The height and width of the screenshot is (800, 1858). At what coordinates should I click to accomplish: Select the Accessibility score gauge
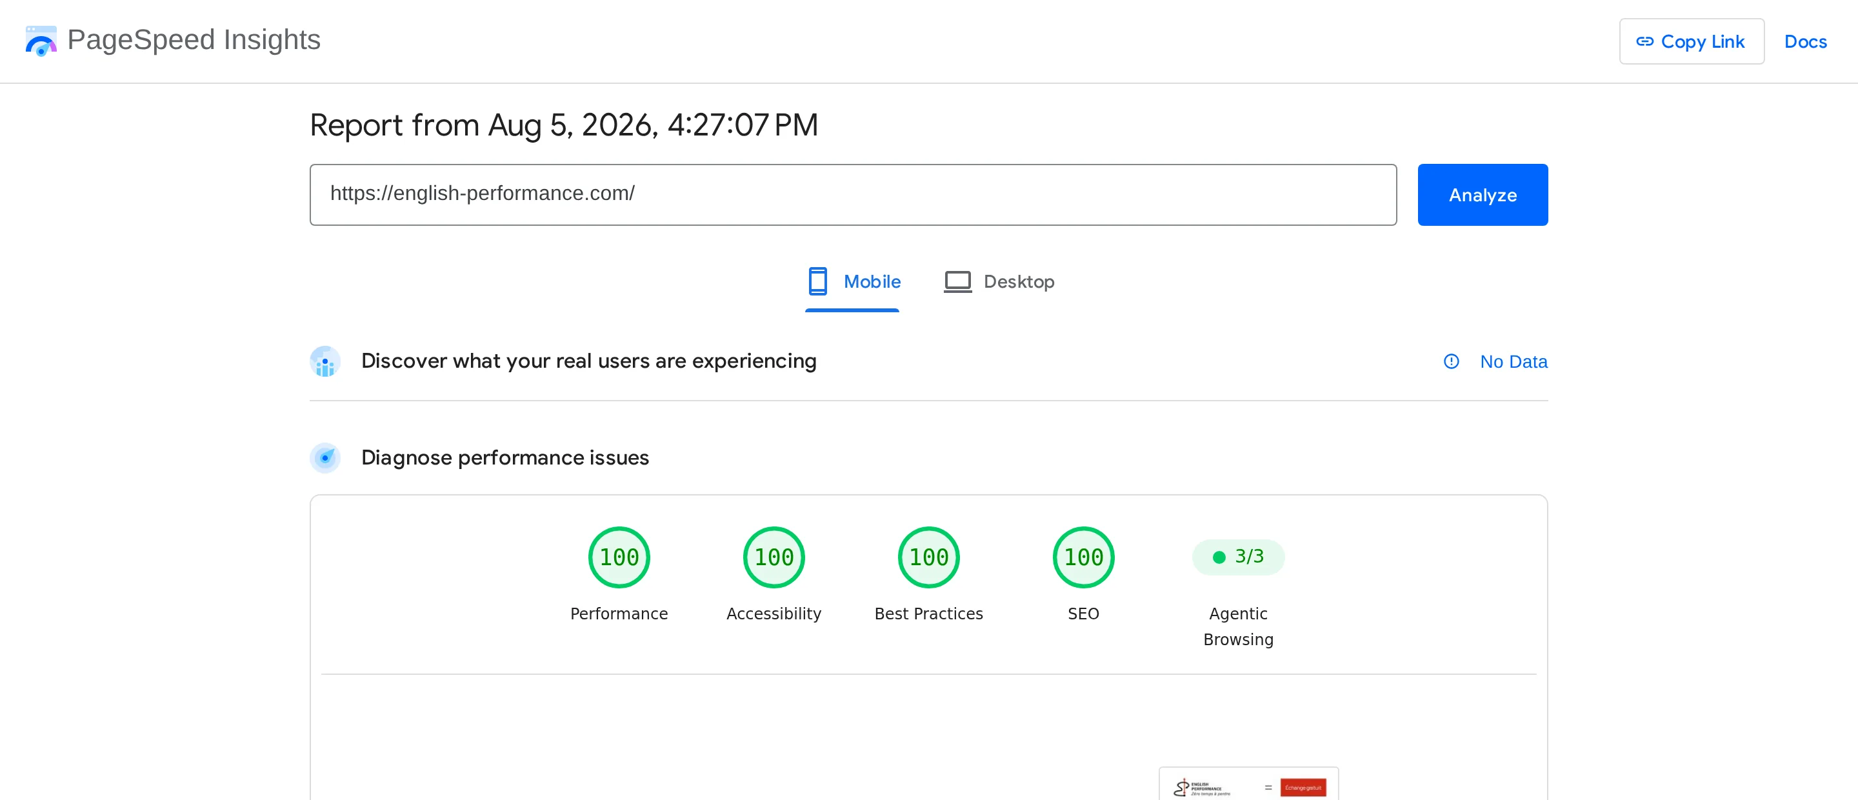click(774, 557)
